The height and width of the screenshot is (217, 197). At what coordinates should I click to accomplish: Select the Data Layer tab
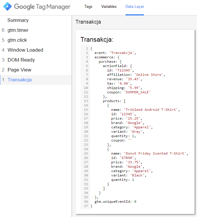point(135,7)
